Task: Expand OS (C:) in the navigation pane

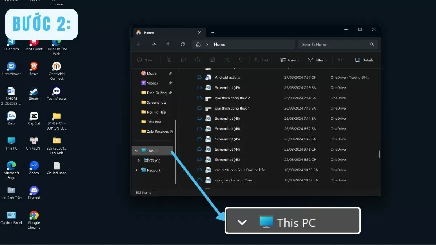Action: click(138, 160)
